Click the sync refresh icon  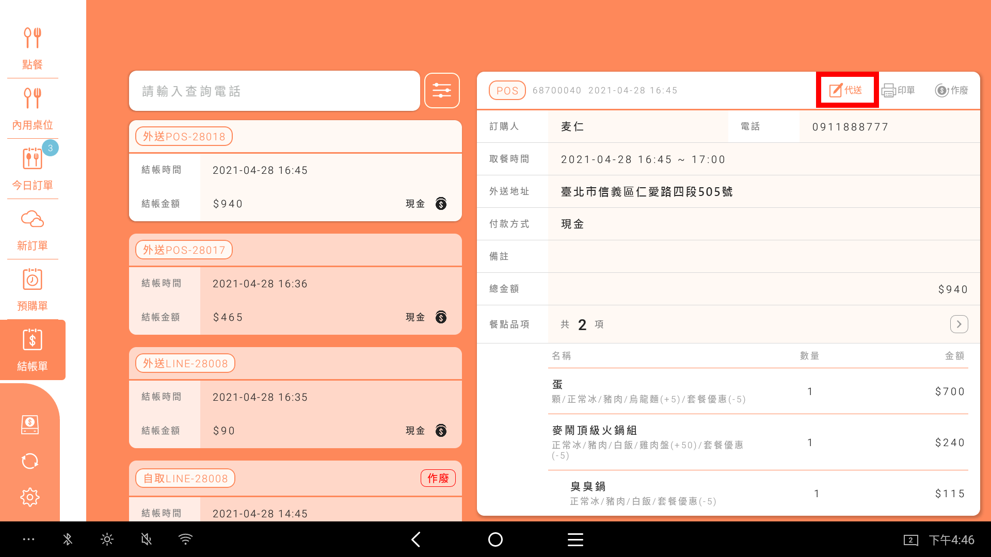click(x=30, y=461)
